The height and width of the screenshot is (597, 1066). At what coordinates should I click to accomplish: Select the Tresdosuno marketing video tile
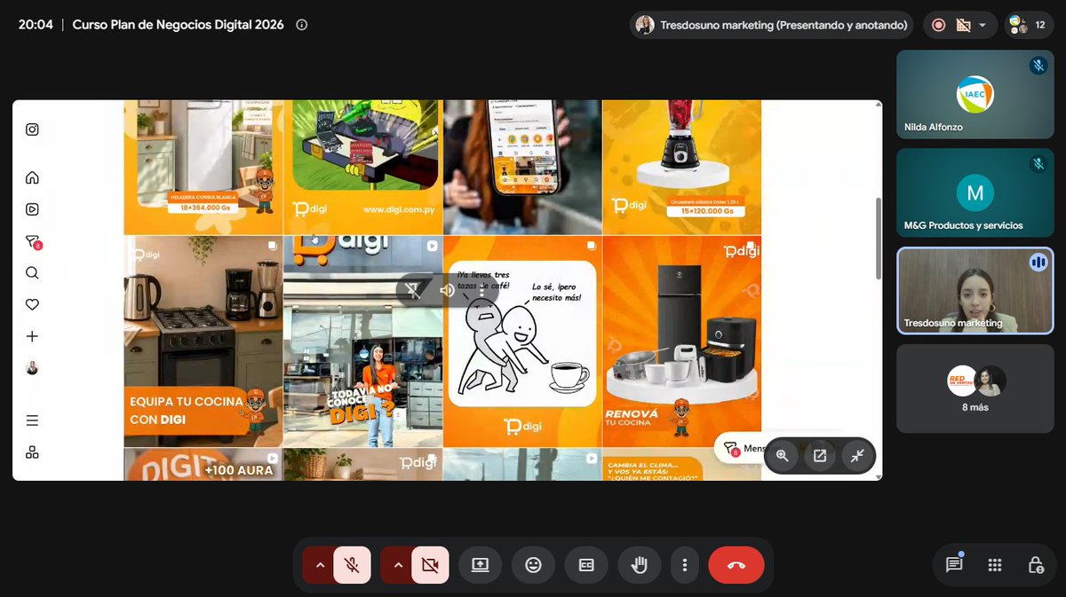(x=975, y=291)
